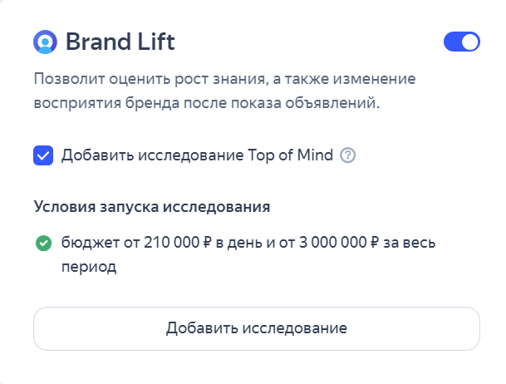
Task: Click the Brand Lift logo icon
Action: pyautogui.click(x=44, y=42)
